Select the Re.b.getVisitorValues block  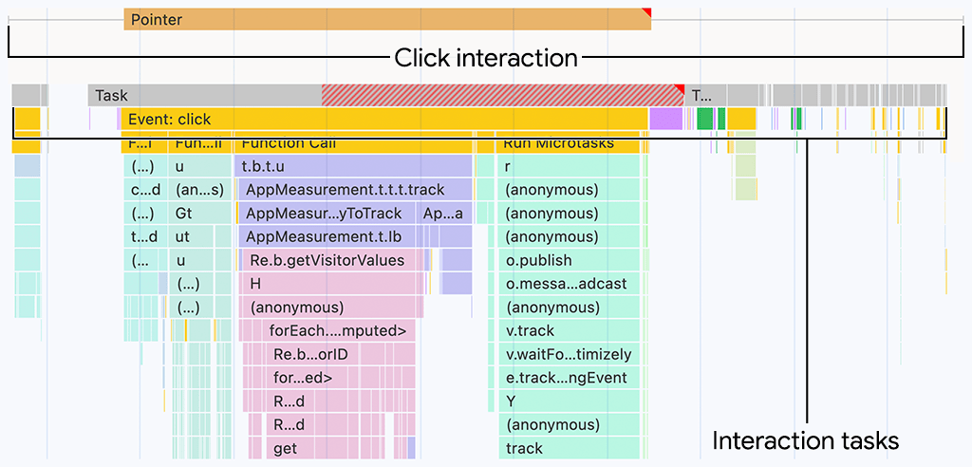(x=334, y=260)
